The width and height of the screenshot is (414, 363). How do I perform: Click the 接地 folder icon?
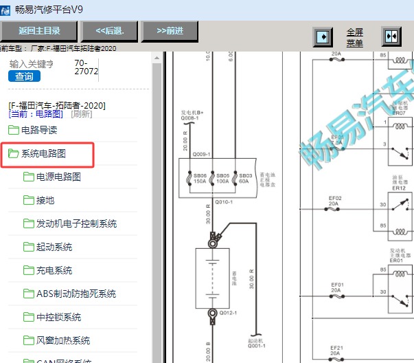tap(29, 200)
